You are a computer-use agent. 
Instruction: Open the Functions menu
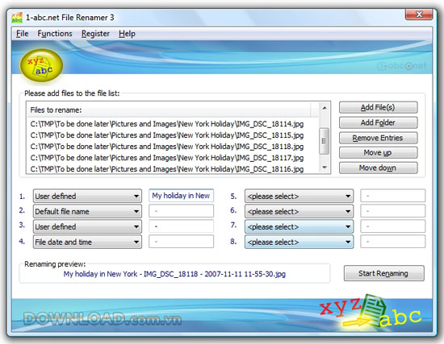[x=55, y=34]
